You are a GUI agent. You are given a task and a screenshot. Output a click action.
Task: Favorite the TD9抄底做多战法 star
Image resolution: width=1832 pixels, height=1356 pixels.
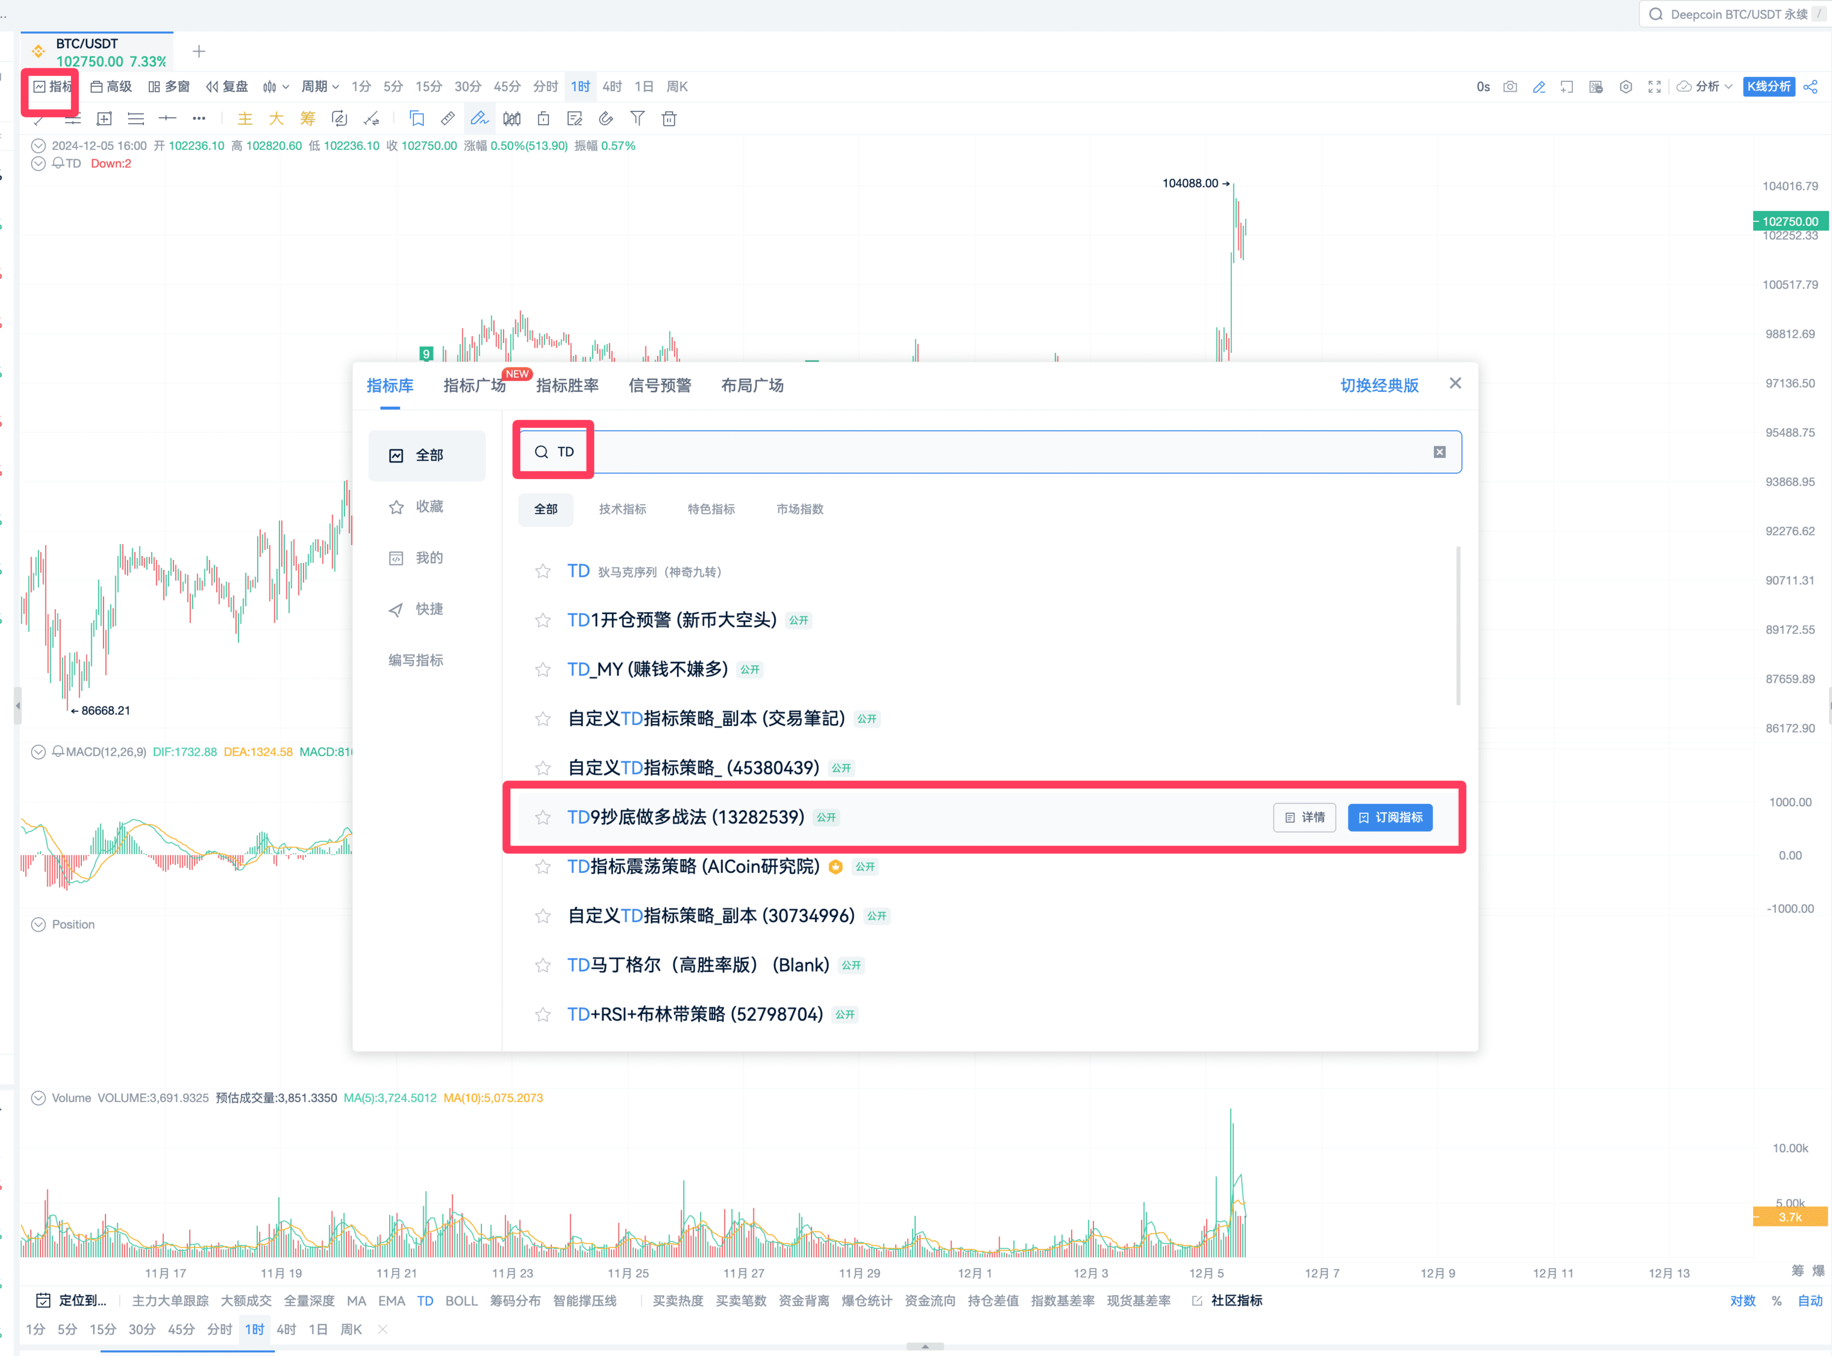click(542, 817)
